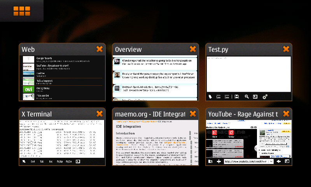Click the orange maemo.org breadcrumb link
This screenshot has height=187, width=311.
[121, 122]
